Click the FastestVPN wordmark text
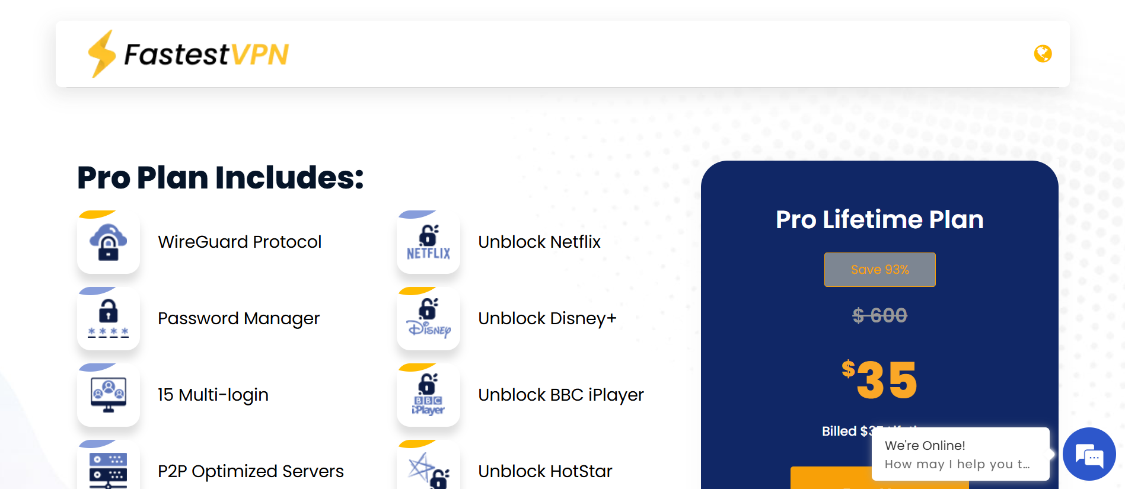Viewport: 1125px width, 489px height. [206, 55]
